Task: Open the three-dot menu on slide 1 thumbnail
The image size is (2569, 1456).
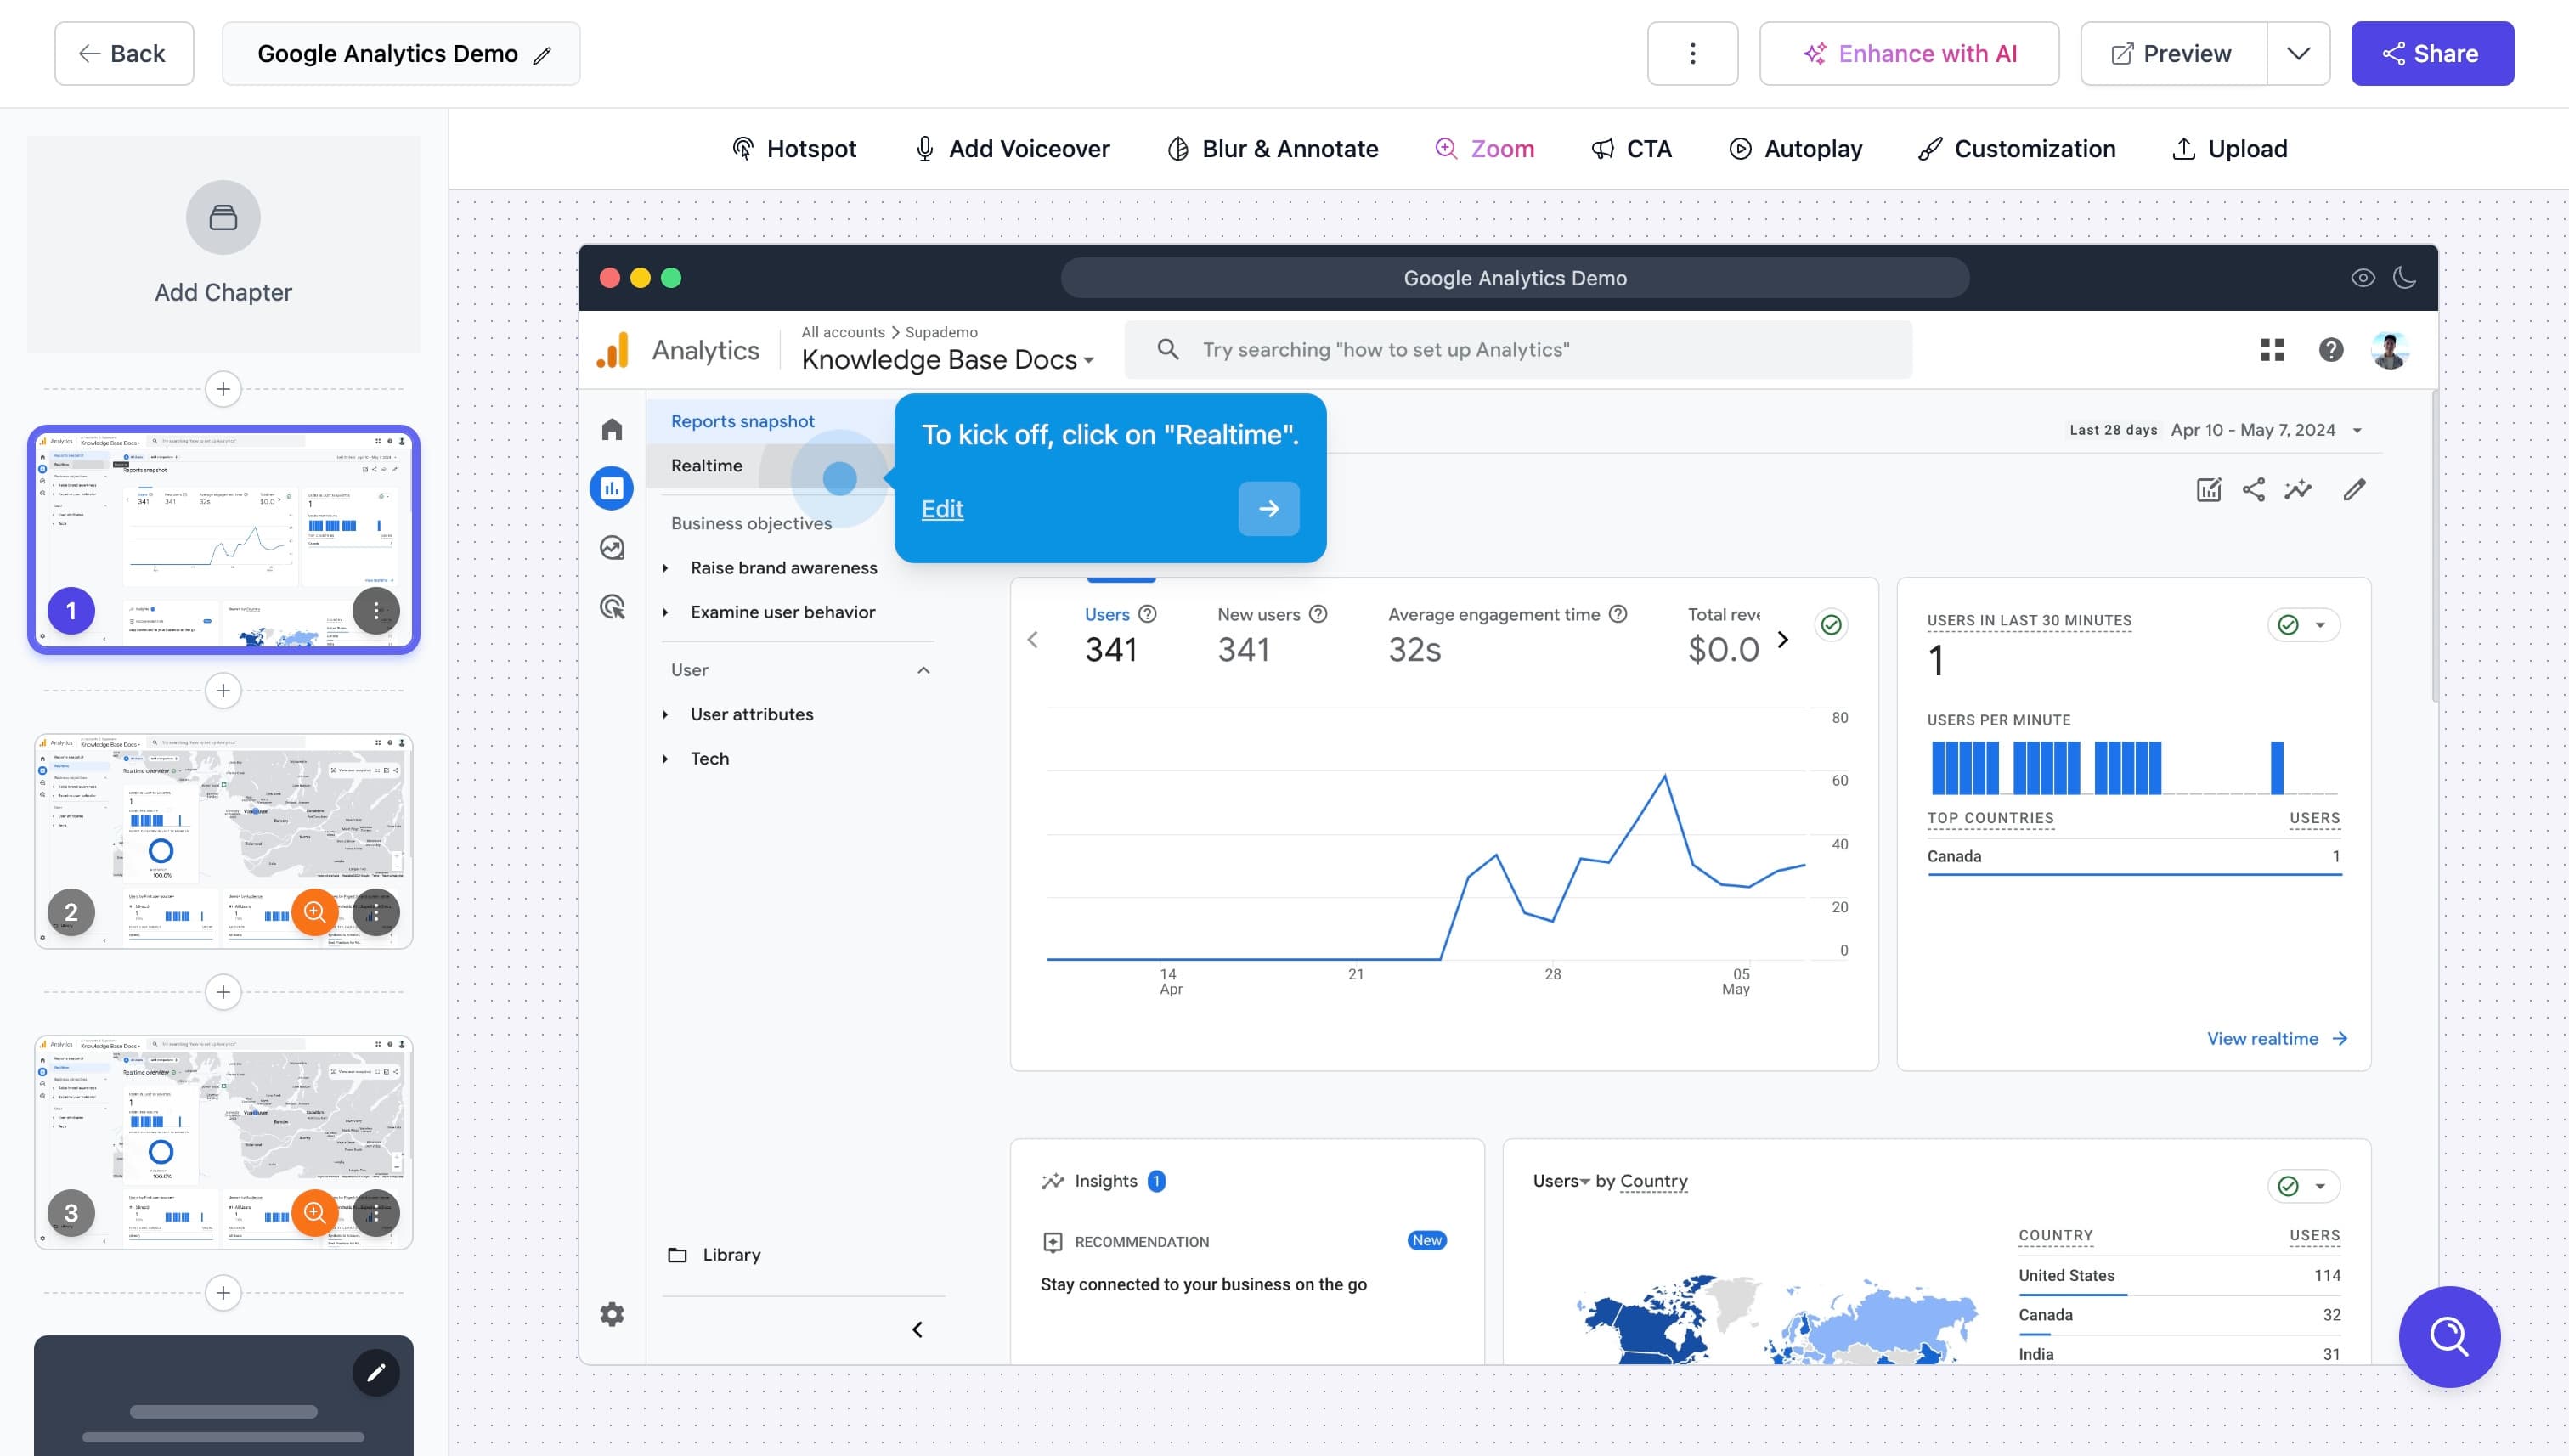Action: click(x=376, y=610)
